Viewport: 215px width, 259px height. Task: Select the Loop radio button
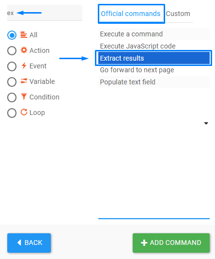coord(12,113)
